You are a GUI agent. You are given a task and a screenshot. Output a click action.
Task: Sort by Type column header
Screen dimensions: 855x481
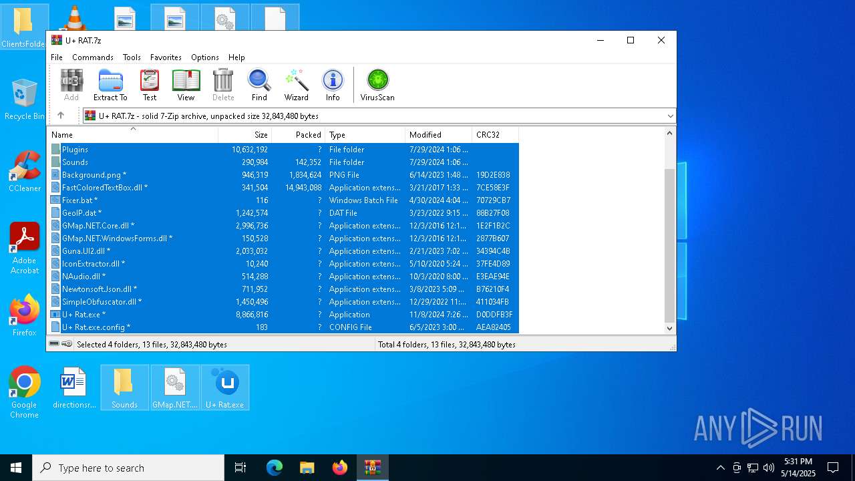coord(365,134)
